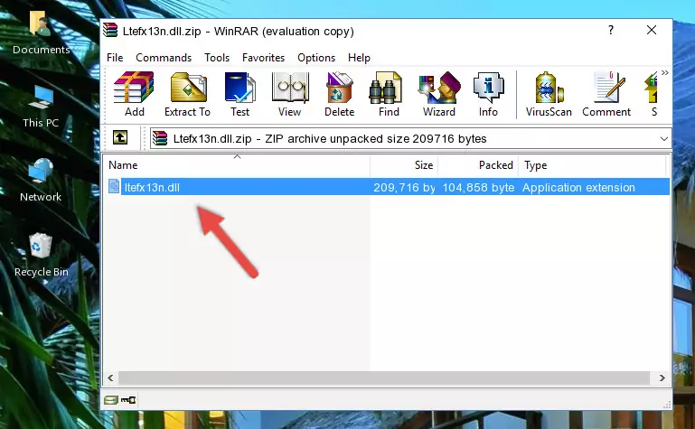
Task: Click the archive icon in address bar
Action: click(160, 138)
